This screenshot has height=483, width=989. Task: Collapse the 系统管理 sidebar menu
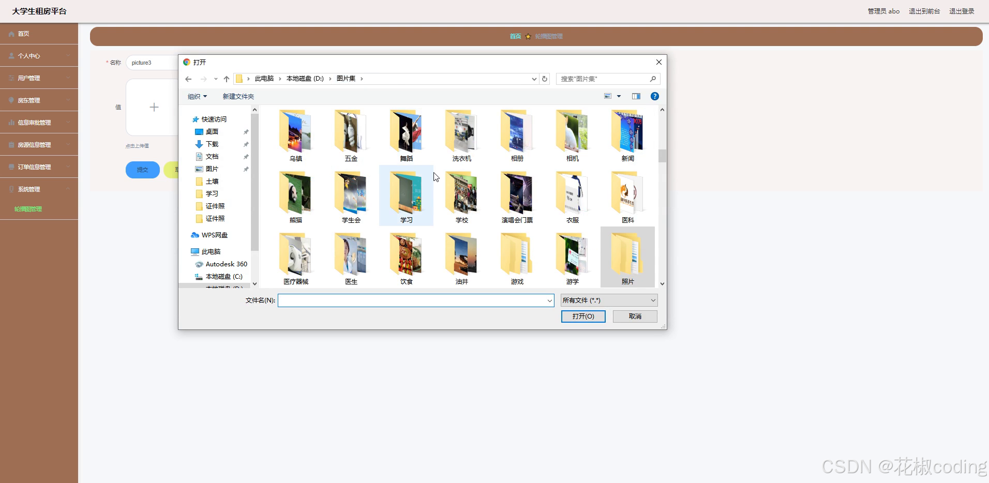39,189
